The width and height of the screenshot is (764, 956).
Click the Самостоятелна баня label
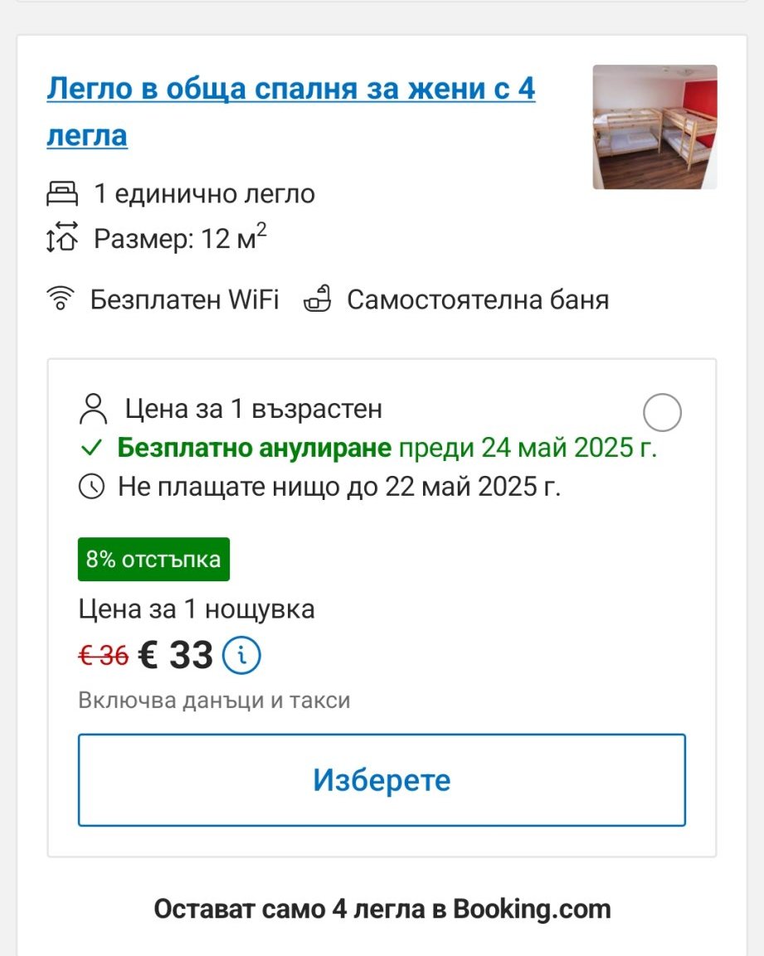tap(478, 299)
